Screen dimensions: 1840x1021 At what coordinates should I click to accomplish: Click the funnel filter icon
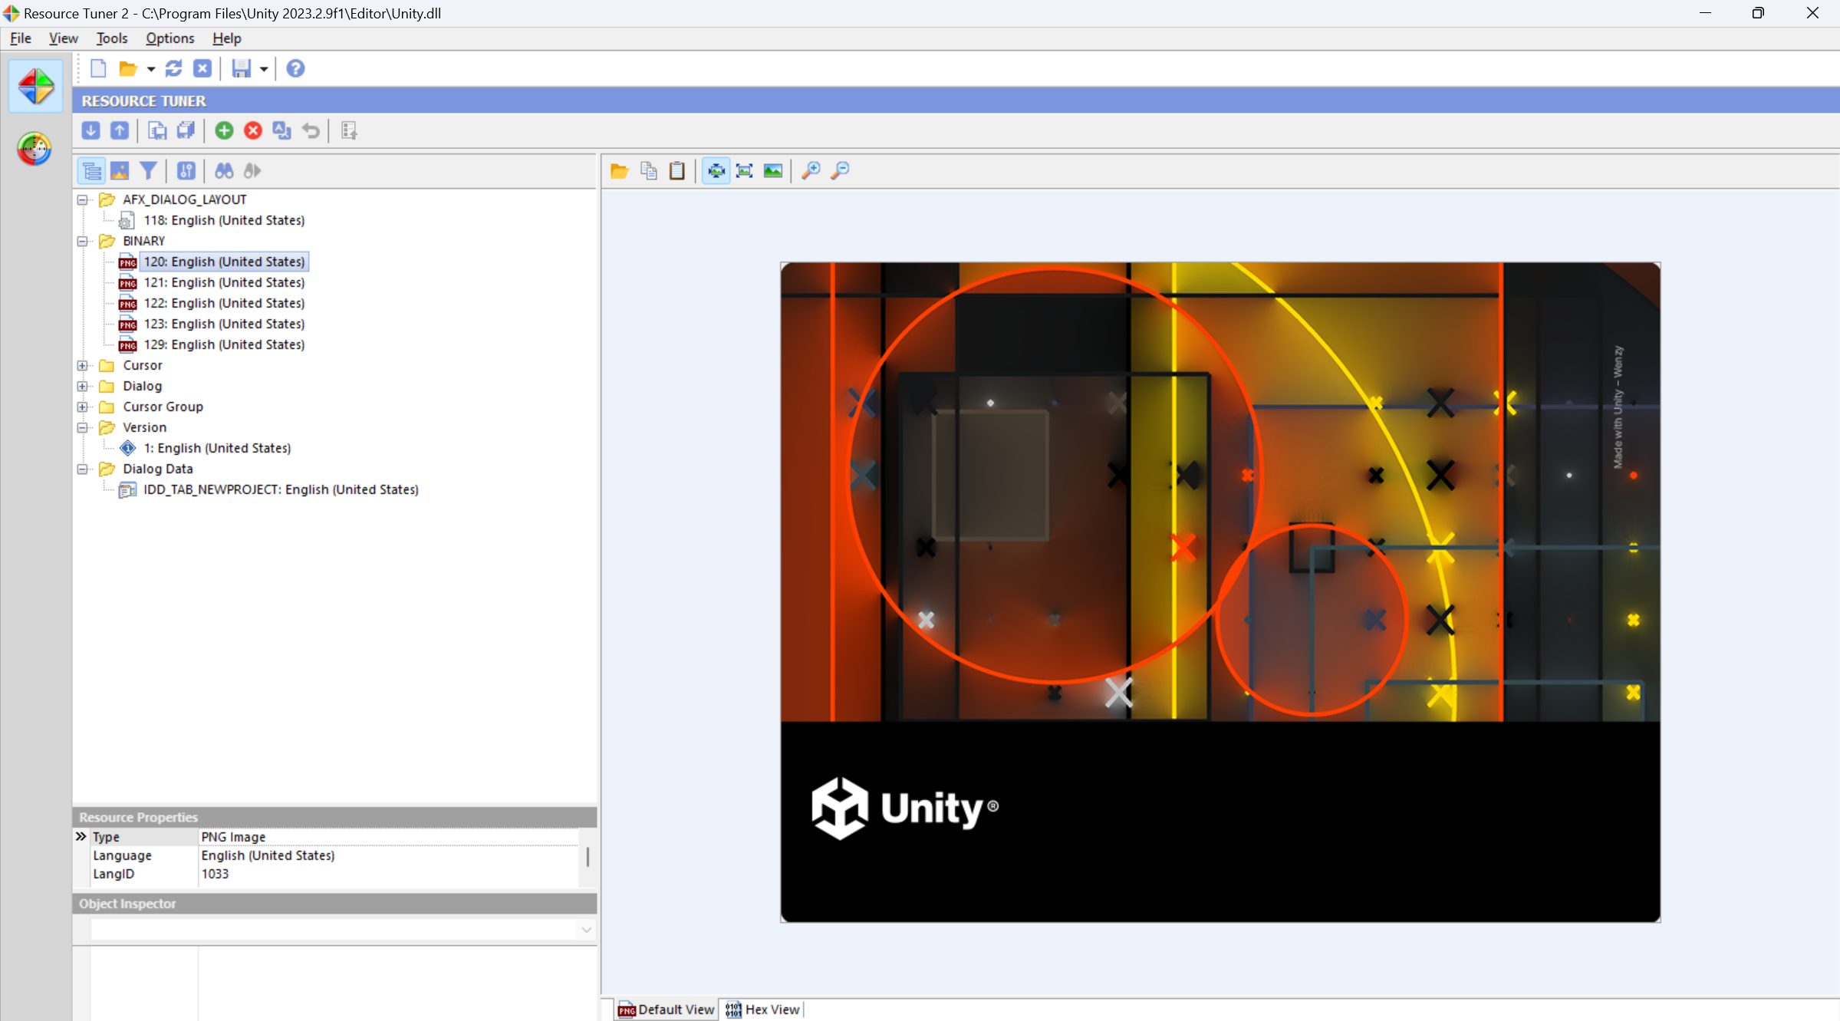(149, 170)
